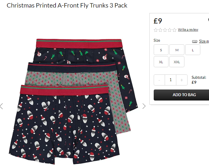
Task: Click the main trunks product image
Action: pyautogui.click(x=73, y=102)
